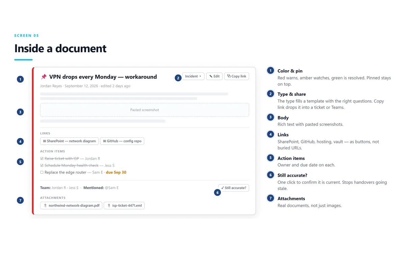The image size is (405, 253).
Task: Click the "Type & share" legend heading
Action: 292,94
